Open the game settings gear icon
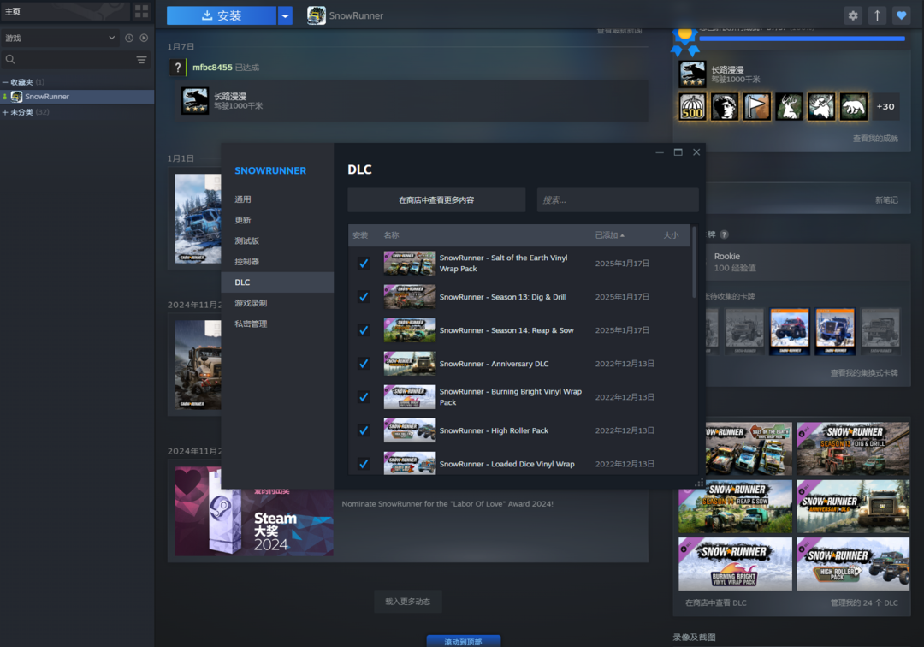 [853, 15]
